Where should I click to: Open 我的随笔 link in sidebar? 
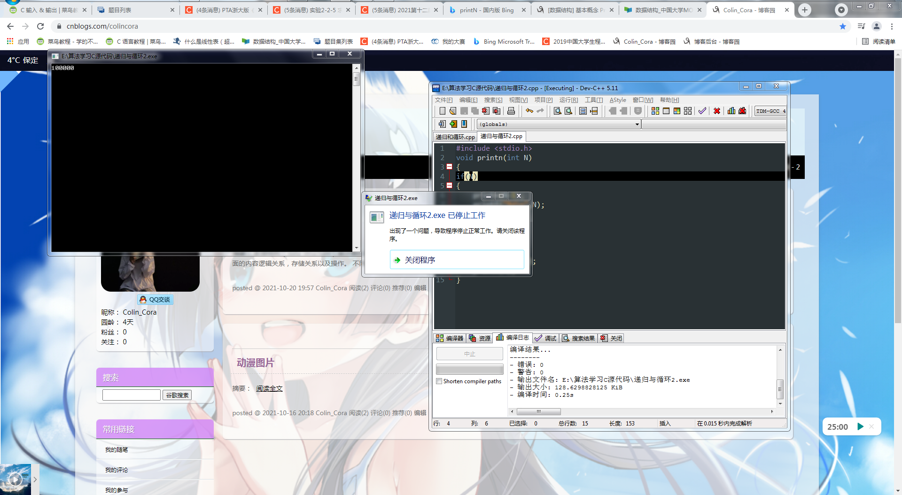click(x=117, y=450)
